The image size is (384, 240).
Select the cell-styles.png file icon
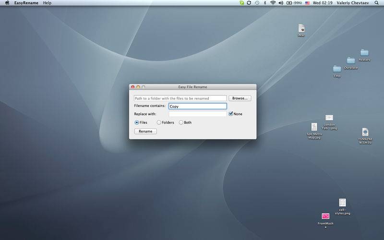pos(342,203)
